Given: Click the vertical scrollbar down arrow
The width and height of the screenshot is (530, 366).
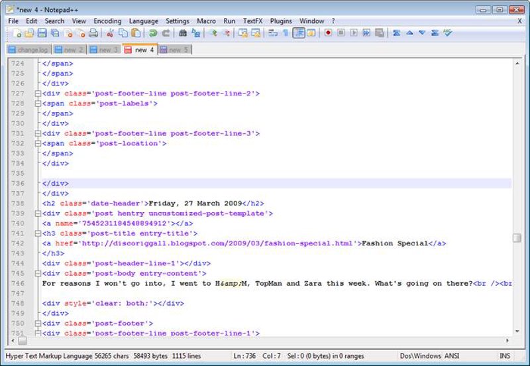Looking at the screenshot, I should click(x=517, y=331).
